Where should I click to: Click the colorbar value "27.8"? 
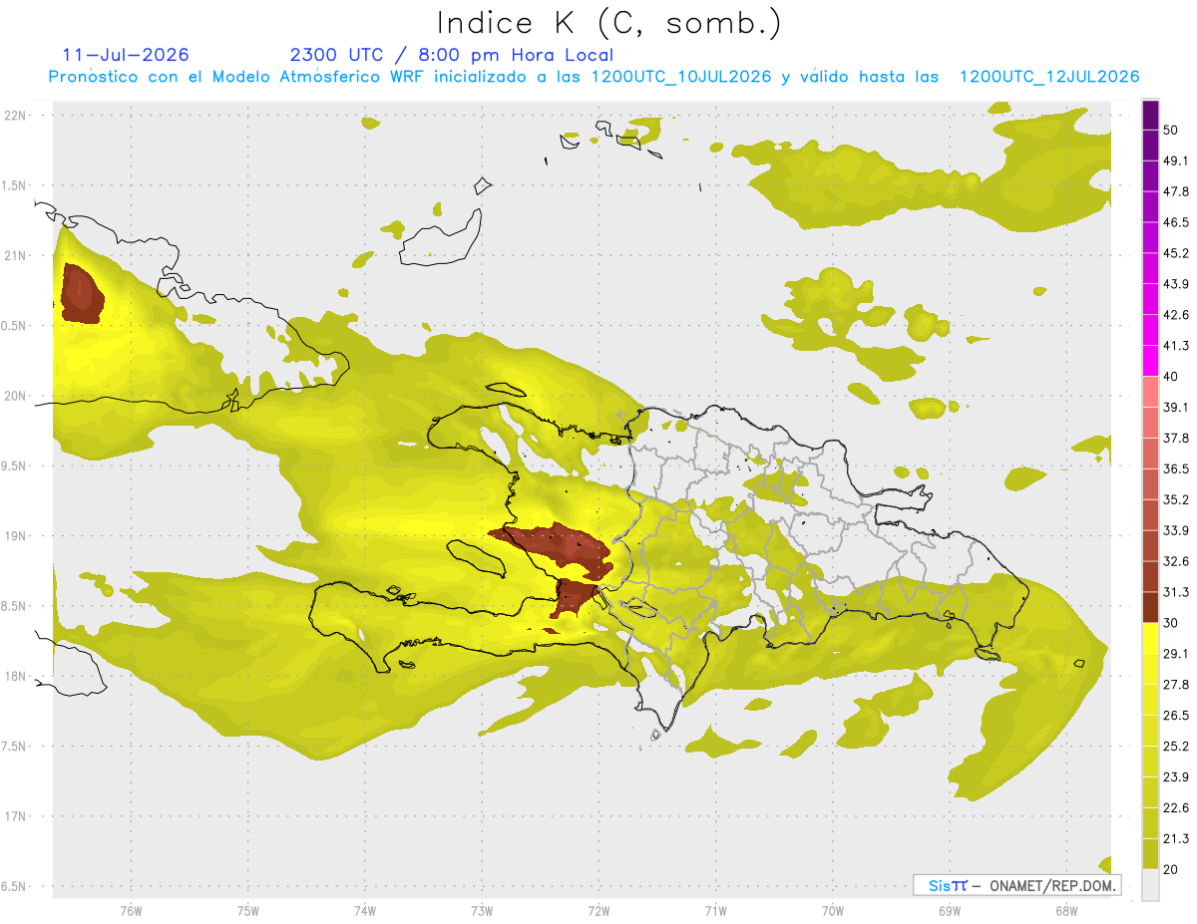[x=1176, y=685]
